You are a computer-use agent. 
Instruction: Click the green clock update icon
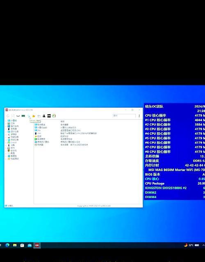(54, 116)
